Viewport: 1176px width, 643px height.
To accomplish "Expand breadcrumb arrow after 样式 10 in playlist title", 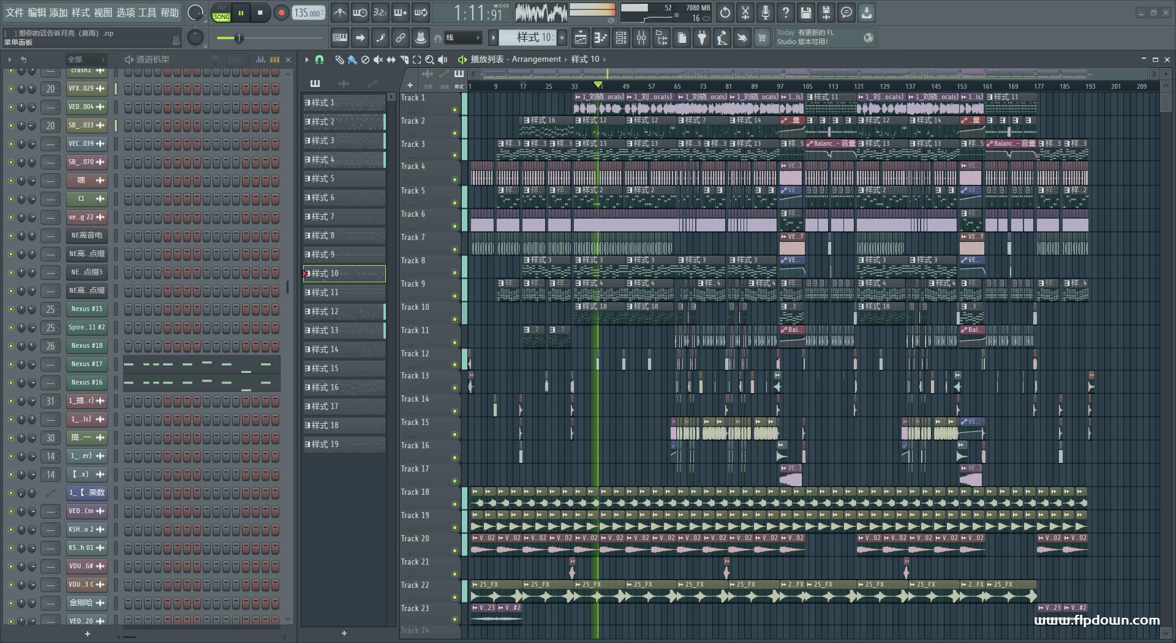I will 605,59.
